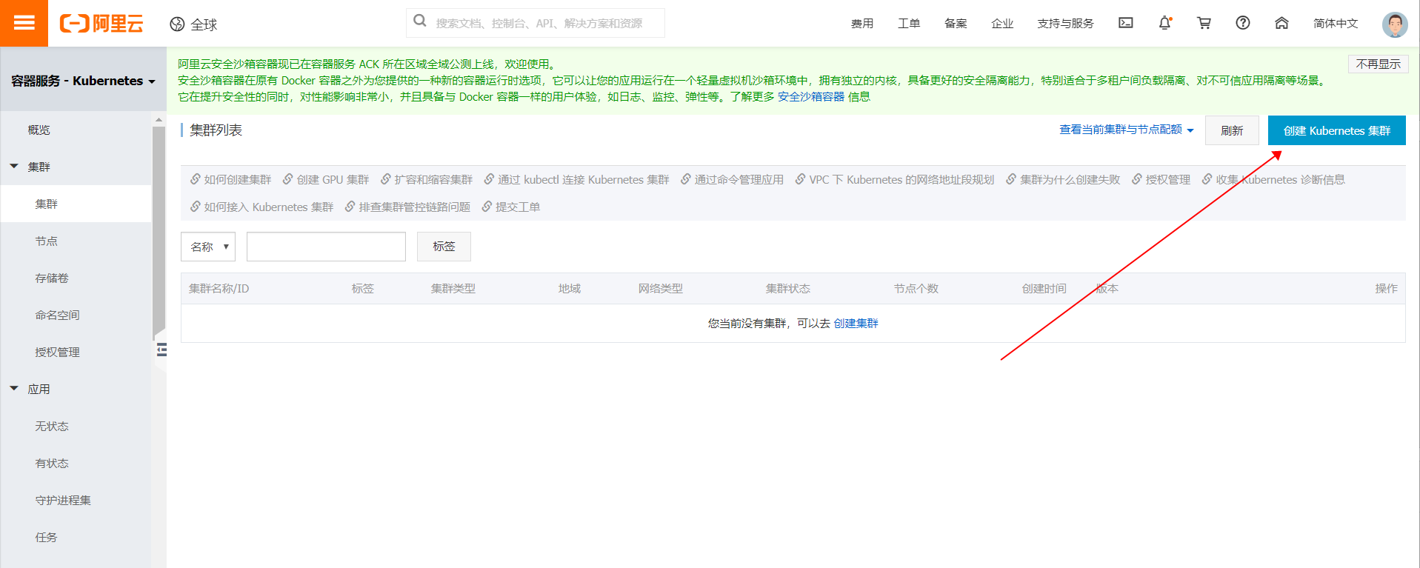This screenshot has height=568, width=1420.
Task: Dismiss the banner with 不再显示
Action: click(1378, 64)
